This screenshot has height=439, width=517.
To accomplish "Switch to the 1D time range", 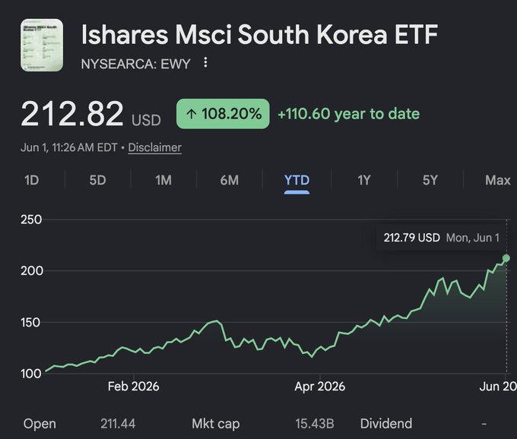I will [32, 180].
